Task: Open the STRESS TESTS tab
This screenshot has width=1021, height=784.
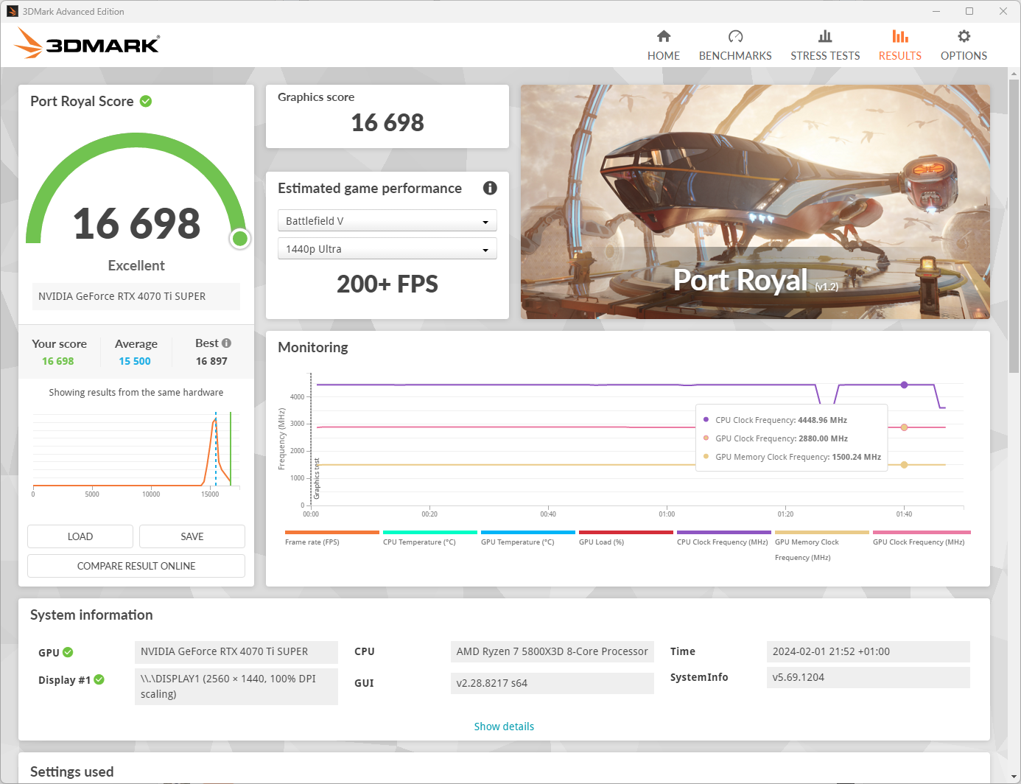Action: (x=825, y=46)
